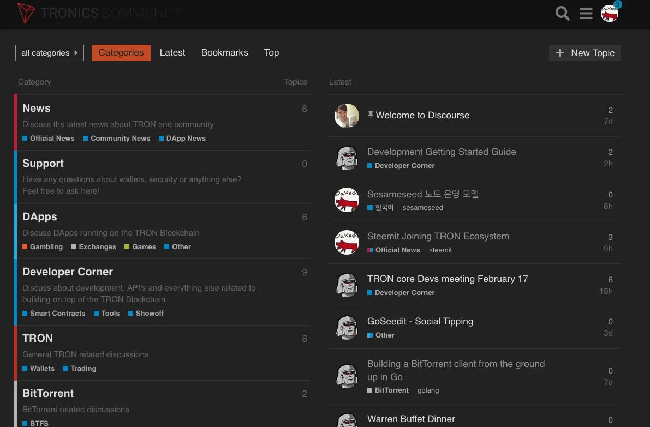
Task: Open the Other subcategory under DApps
Action: pyautogui.click(x=178, y=247)
